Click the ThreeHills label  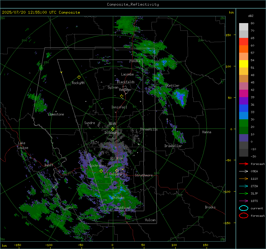click(149, 129)
